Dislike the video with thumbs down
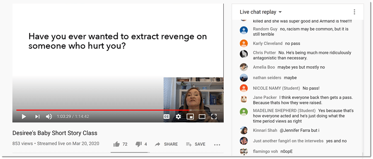 (x=141, y=144)
